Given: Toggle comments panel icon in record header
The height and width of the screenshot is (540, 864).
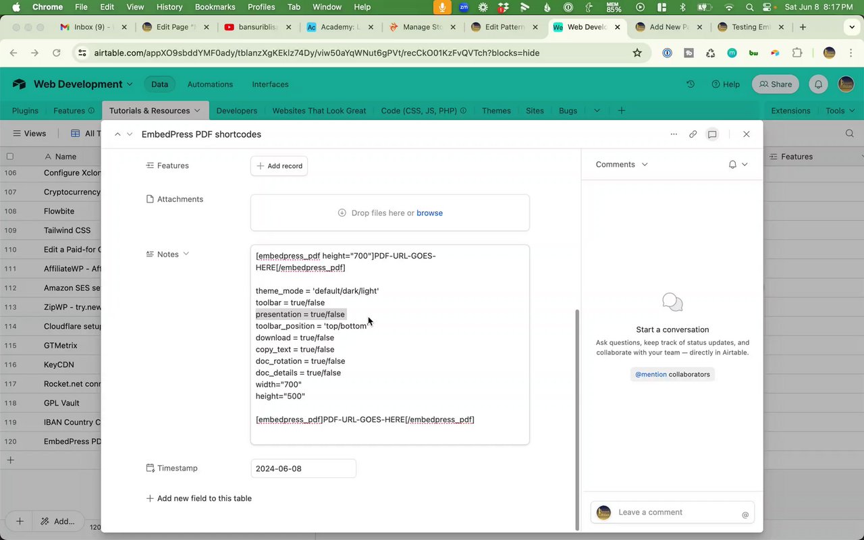Looking at the screenshot, I should (712, 134).
